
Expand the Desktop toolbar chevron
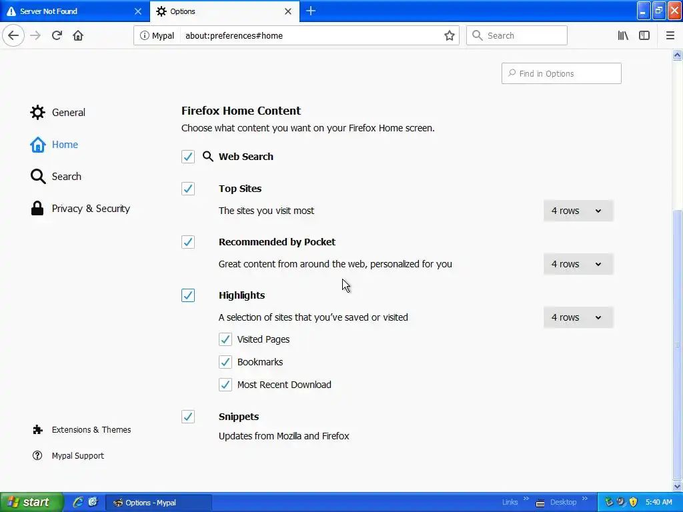tap(584, 499)
